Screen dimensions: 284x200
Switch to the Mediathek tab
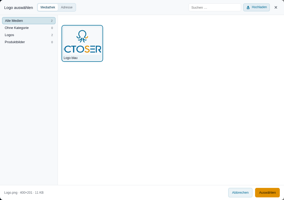click(48, 7)
